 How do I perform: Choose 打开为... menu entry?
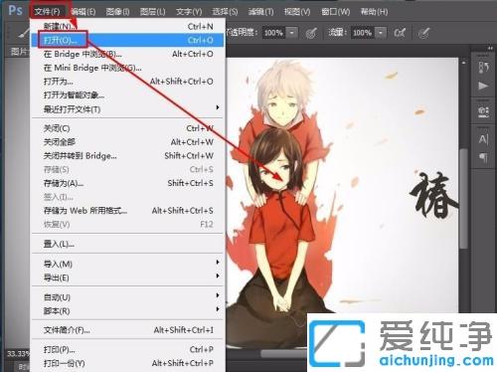(128, 82)
